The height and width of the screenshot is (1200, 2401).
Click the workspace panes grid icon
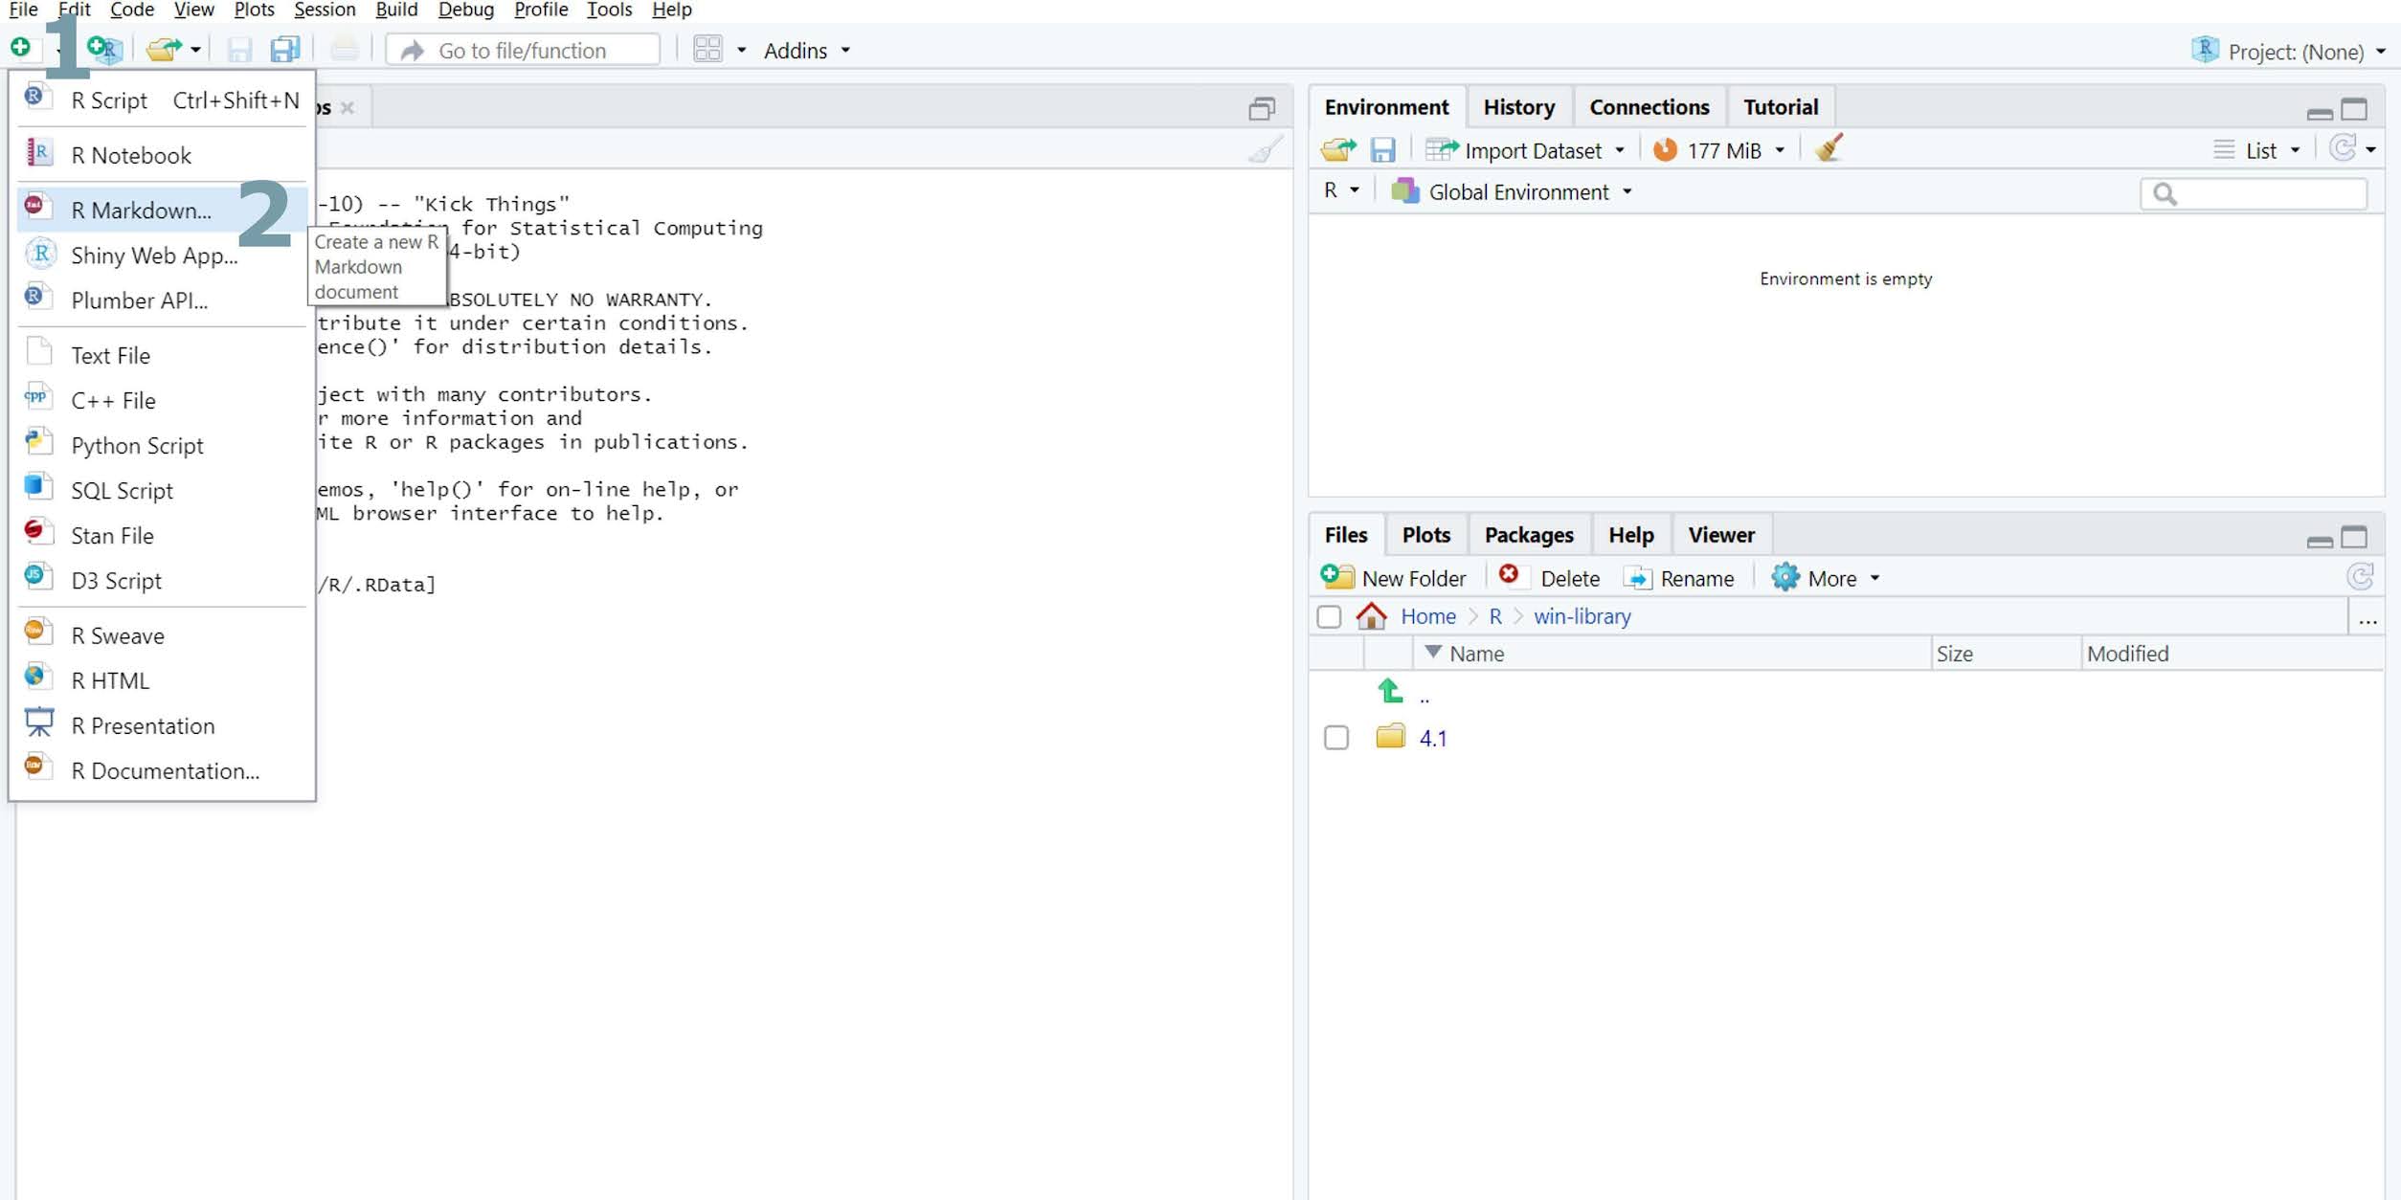[707, 49]
